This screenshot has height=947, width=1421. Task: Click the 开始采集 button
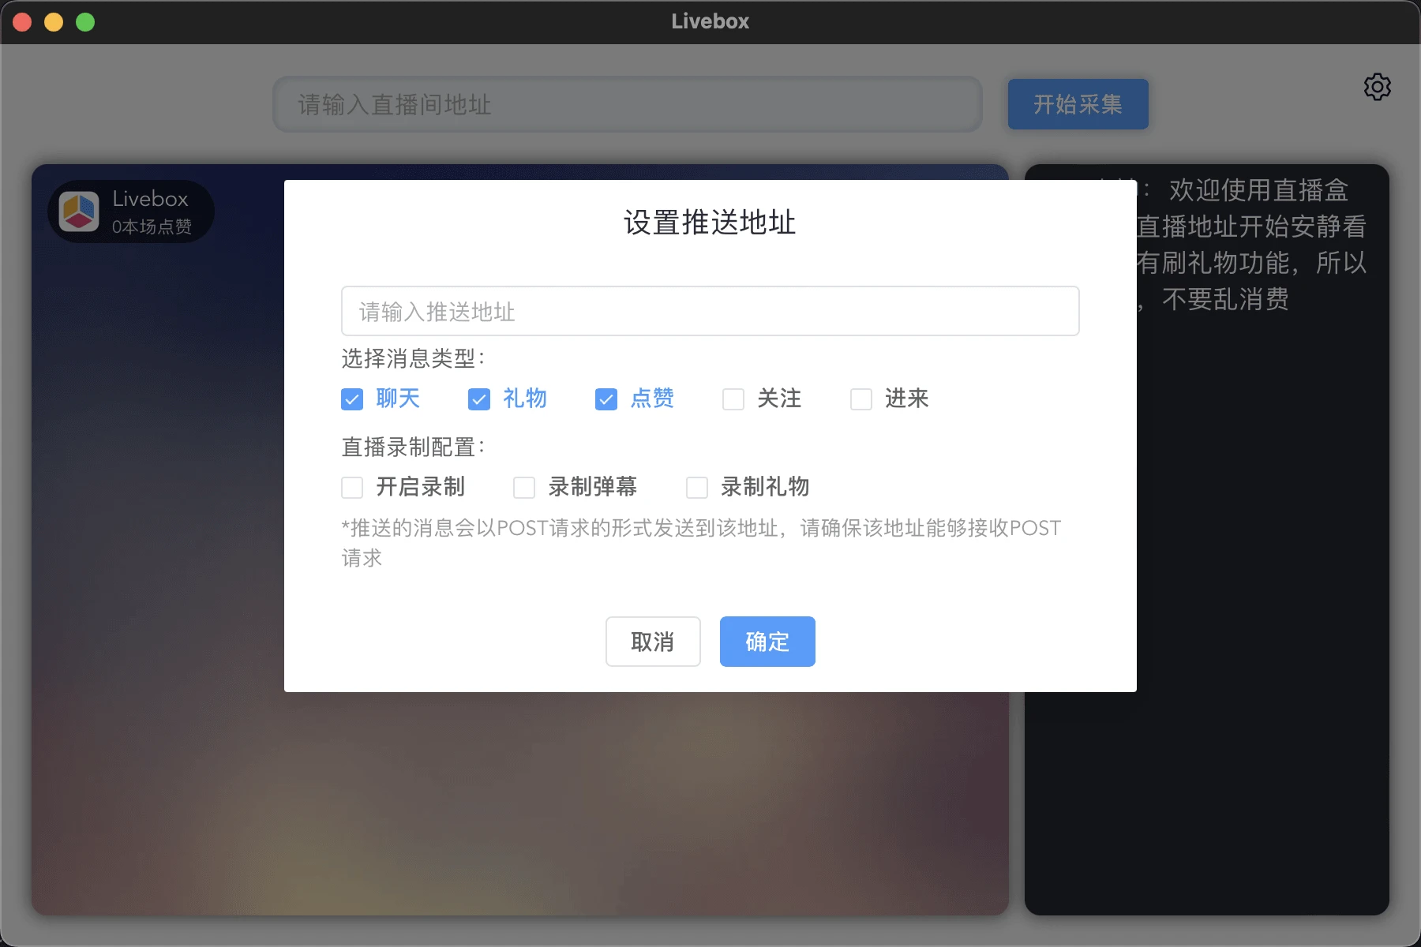1078,104
